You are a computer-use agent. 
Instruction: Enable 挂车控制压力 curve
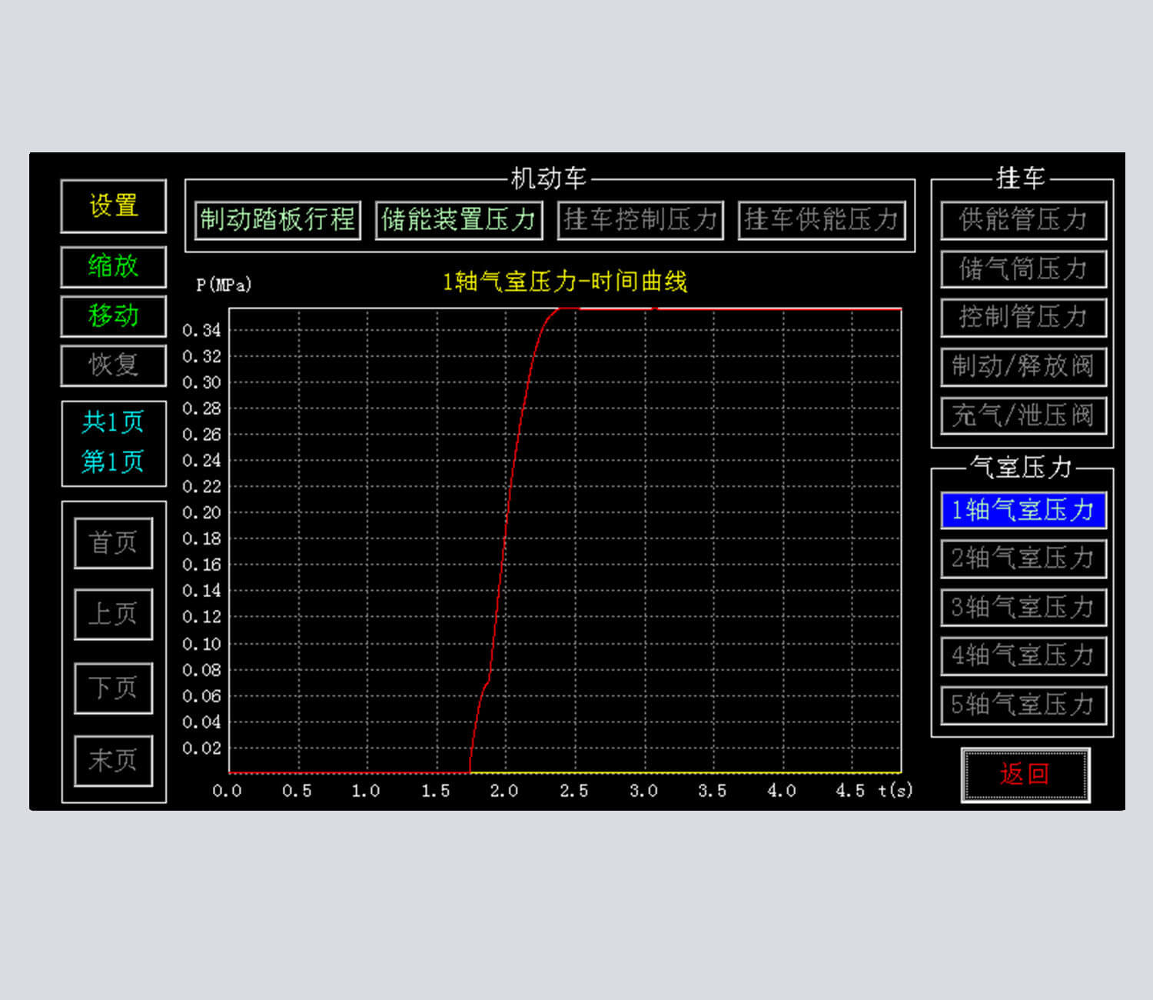click(x=640, y=220)
